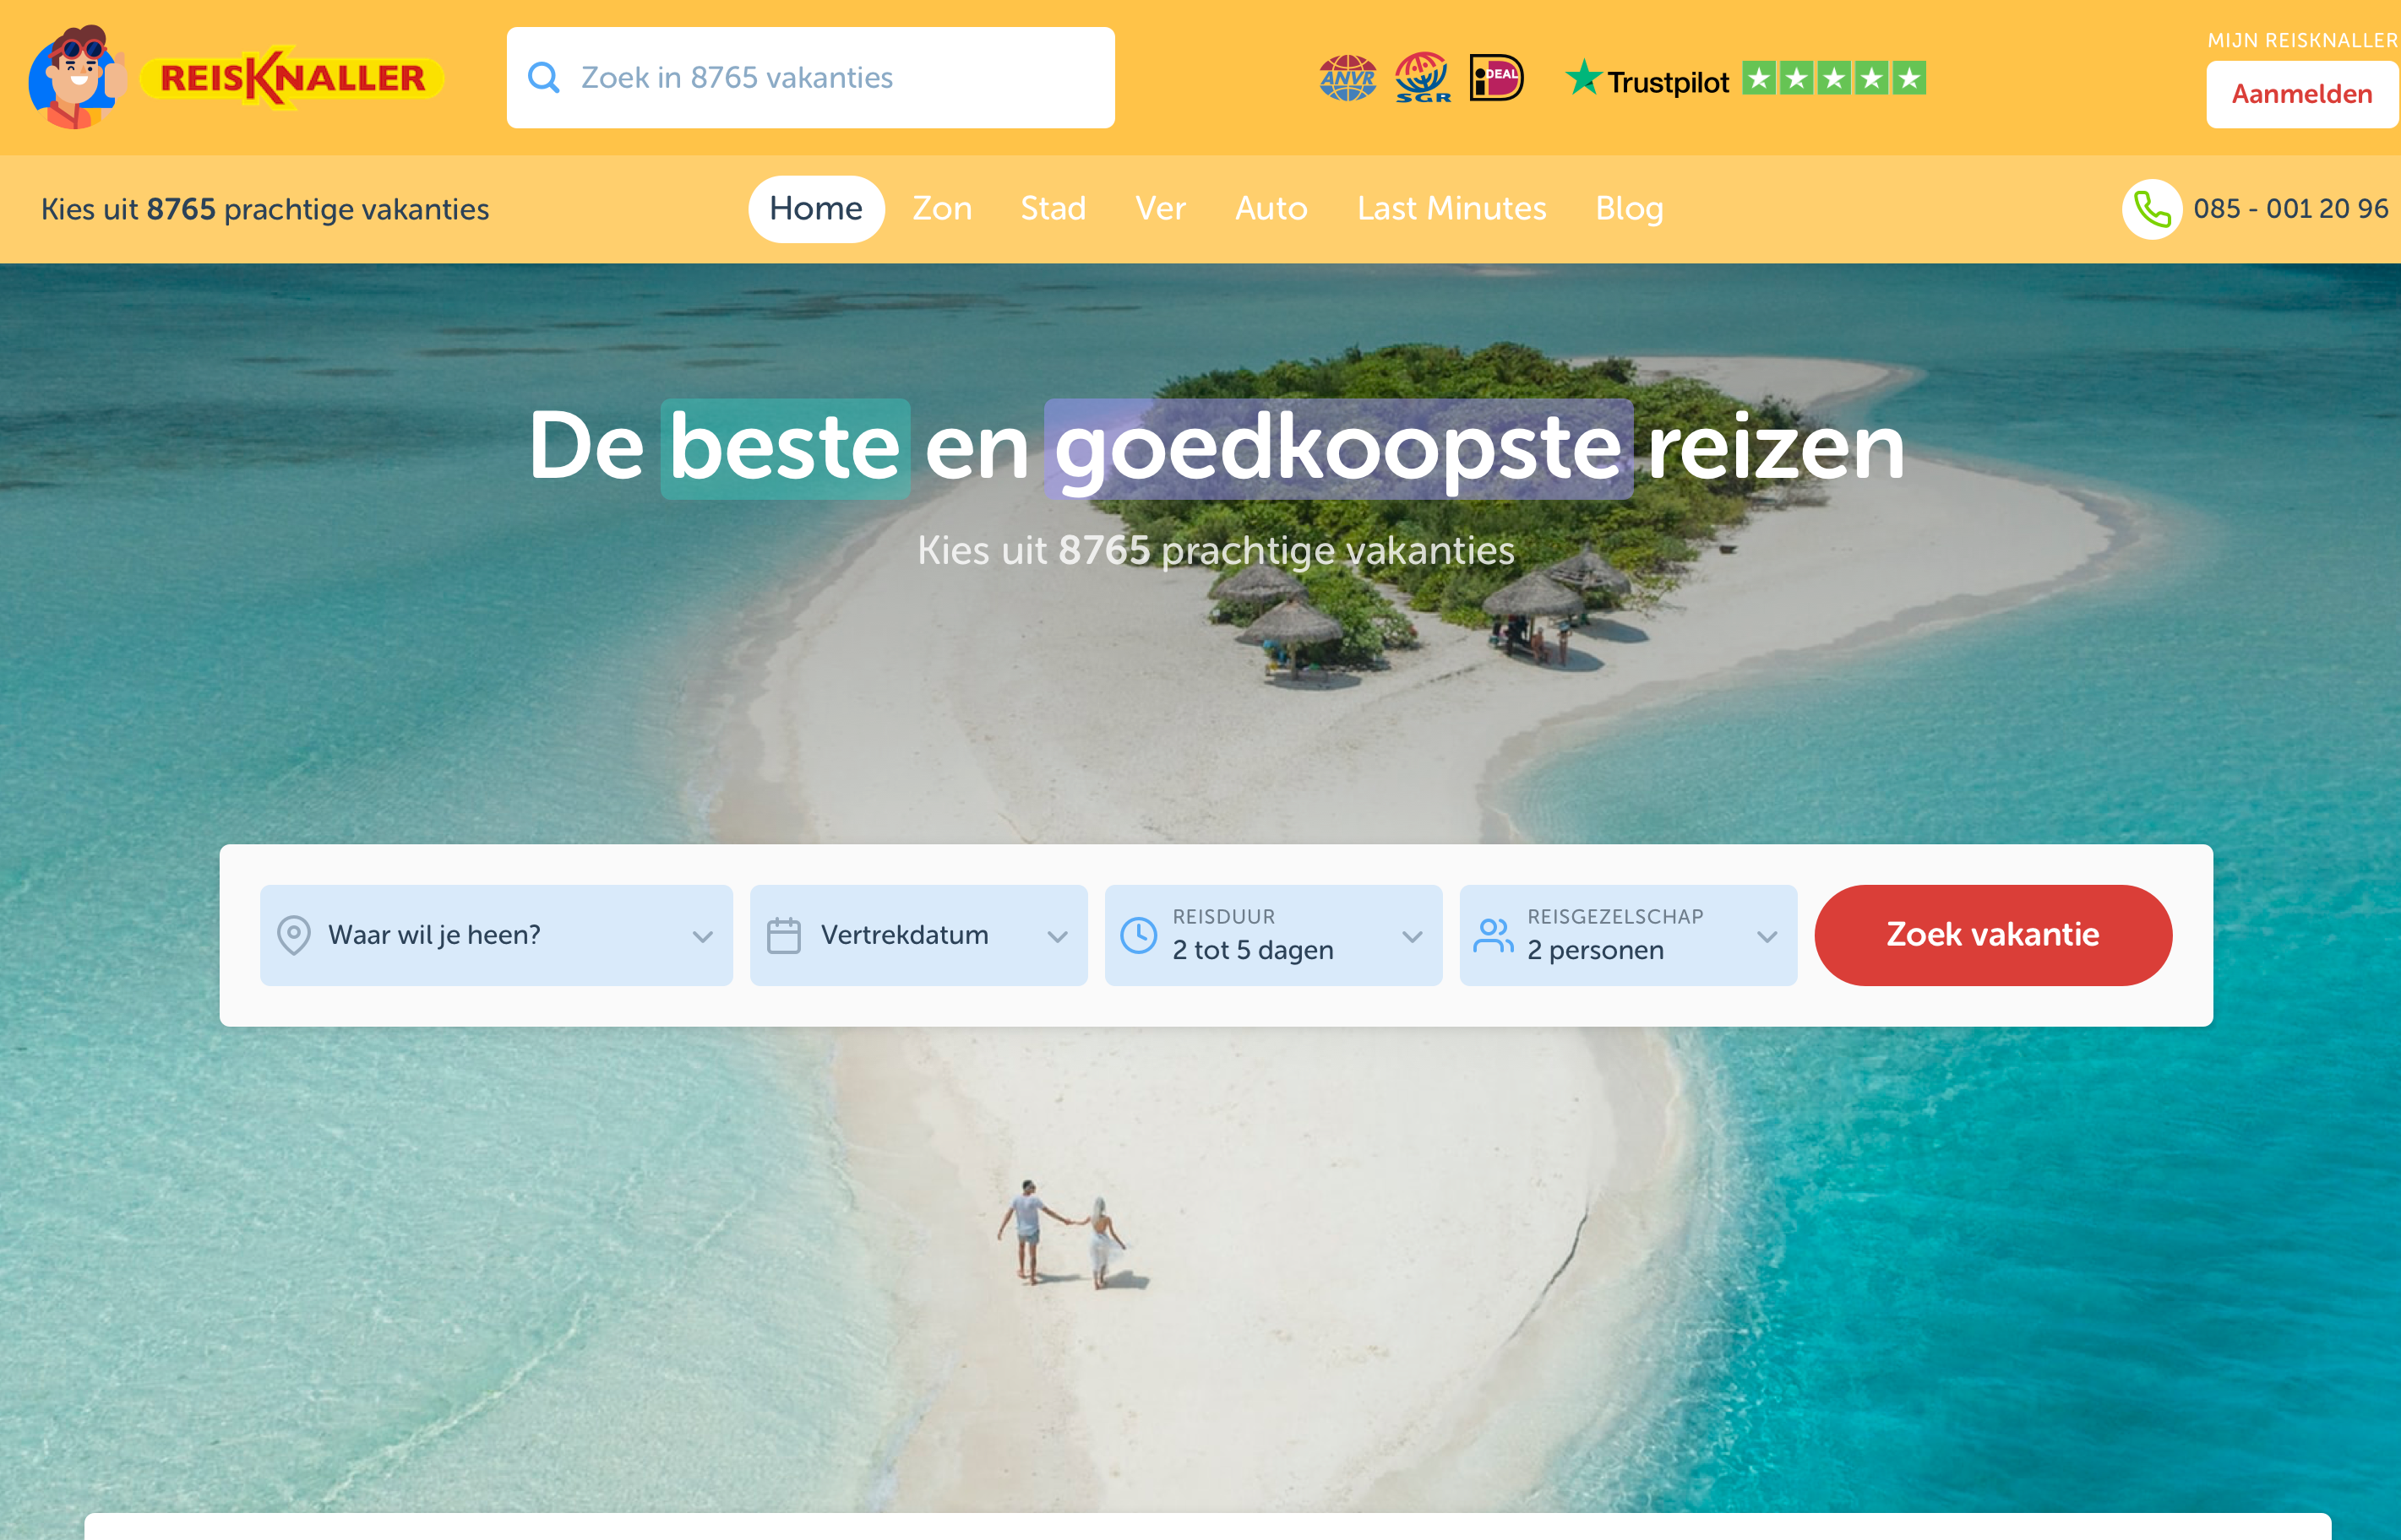The height and width of the screenshot is (1540, 2401).
Task: Go to the Blog menu item
Action: (1629, 209)
